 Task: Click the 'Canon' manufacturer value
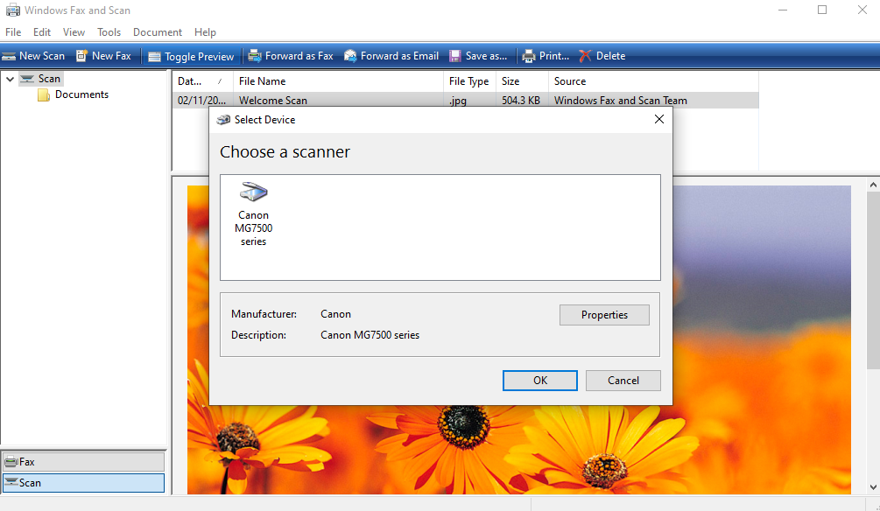[x=335, y=314]
